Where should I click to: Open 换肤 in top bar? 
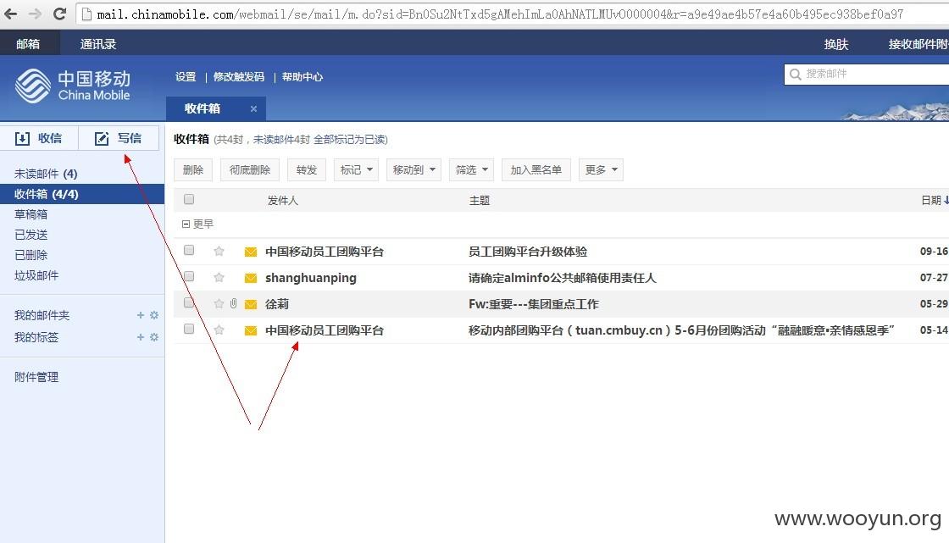click(835, 44)
